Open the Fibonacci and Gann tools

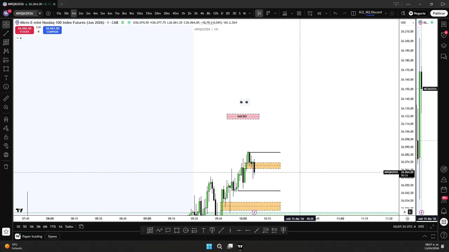6,42
